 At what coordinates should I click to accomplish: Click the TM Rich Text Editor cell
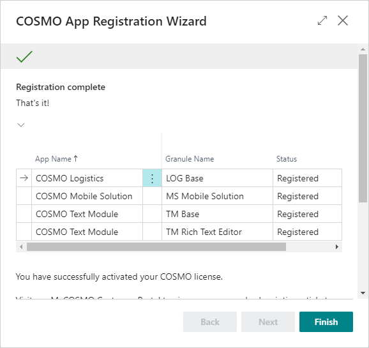[218, 232]
